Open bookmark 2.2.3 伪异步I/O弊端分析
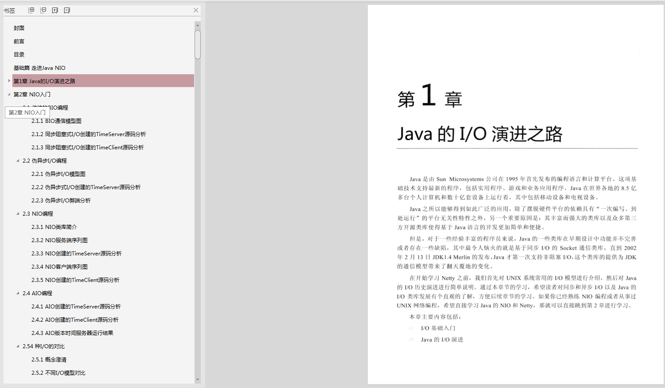This screenshot has height=388, width=665. (61, 200)
